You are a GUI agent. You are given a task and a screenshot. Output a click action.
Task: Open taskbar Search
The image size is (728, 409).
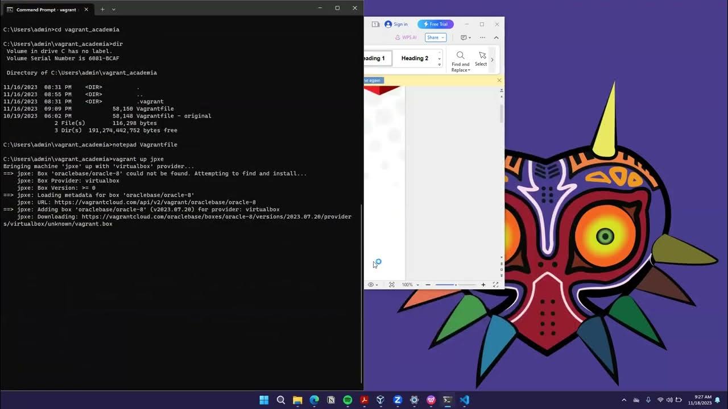[281, 400]
